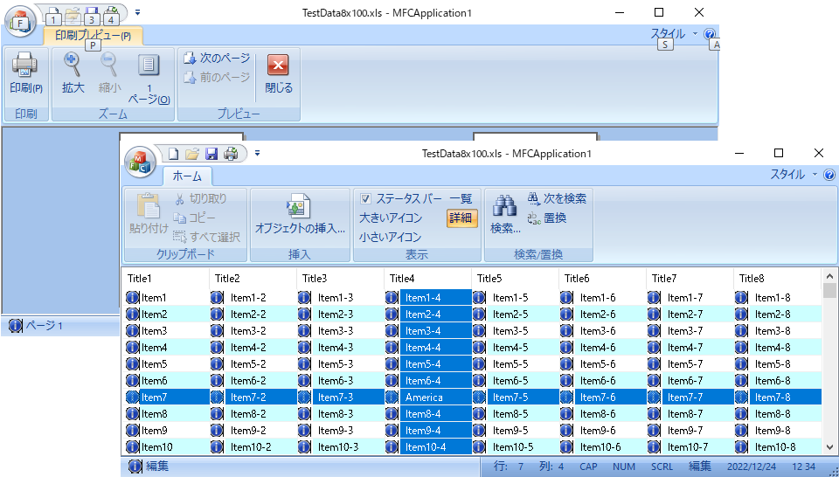Click the 2022/12/24 date in status bar
This screenshot has width=839, height=477.
(x=751, y=467)
